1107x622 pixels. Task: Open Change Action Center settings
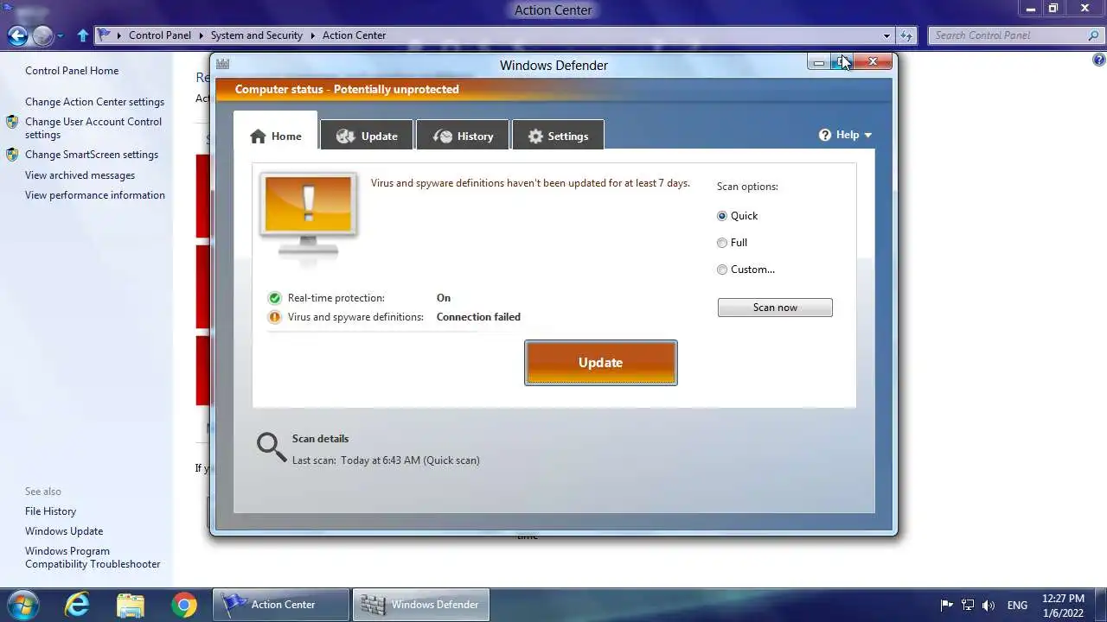(94, 102)
